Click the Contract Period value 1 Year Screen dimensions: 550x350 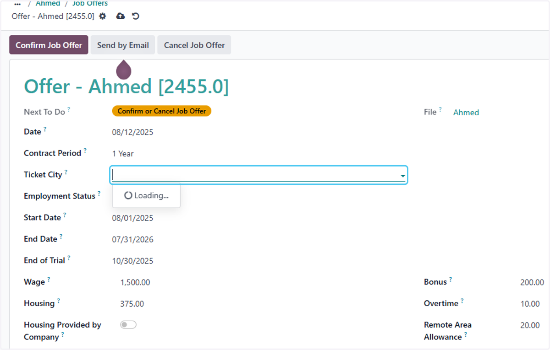click(x=123, y=154)
